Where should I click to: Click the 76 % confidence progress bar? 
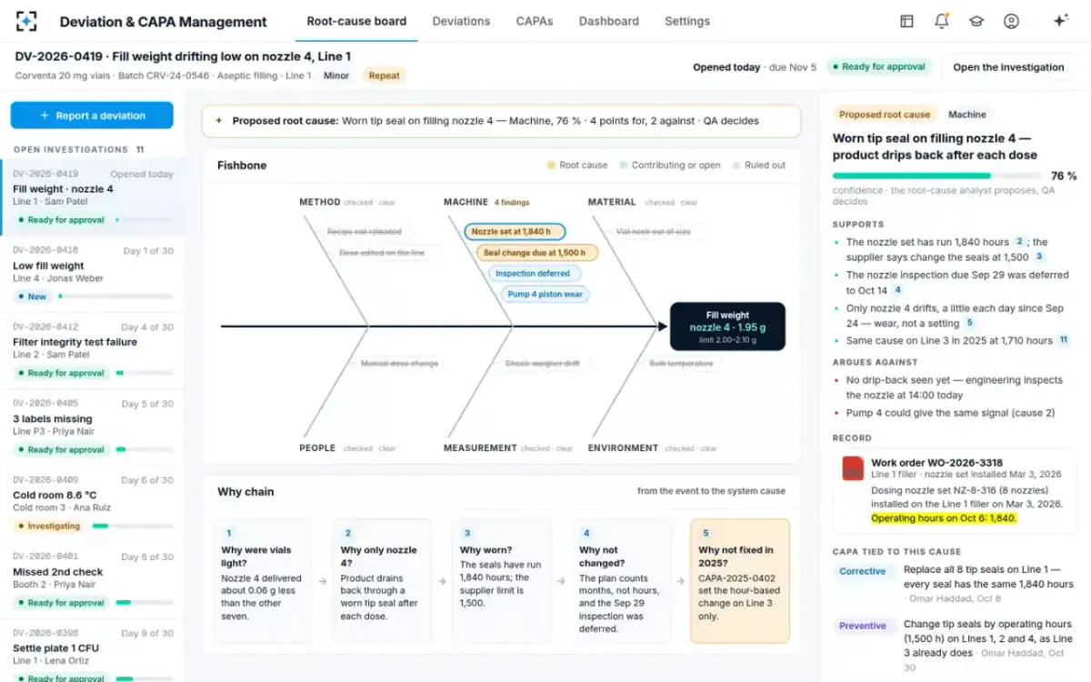(936, 176)
